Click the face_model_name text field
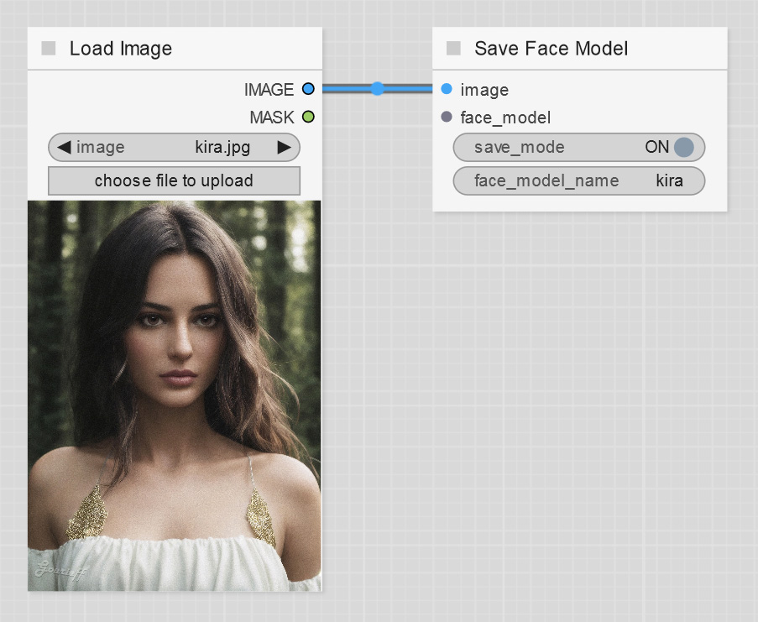This screenshot has height=622, width=758. tap(578, 180)
